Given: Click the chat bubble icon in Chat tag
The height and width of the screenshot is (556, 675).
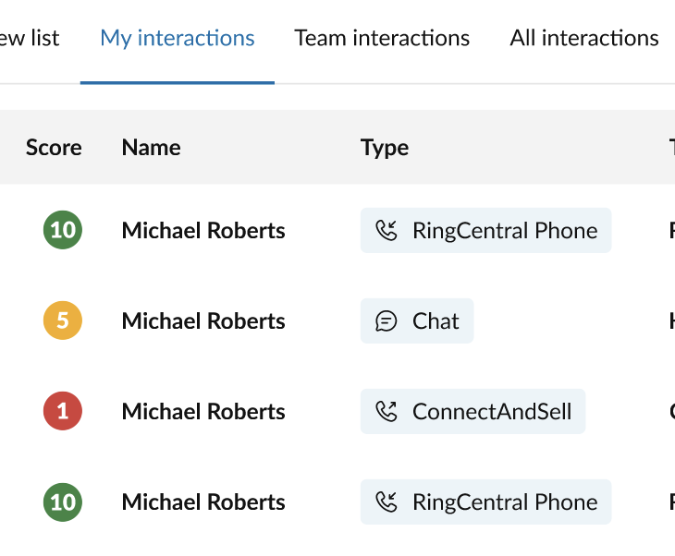Looking at the screenshot, I should (387, 320).
